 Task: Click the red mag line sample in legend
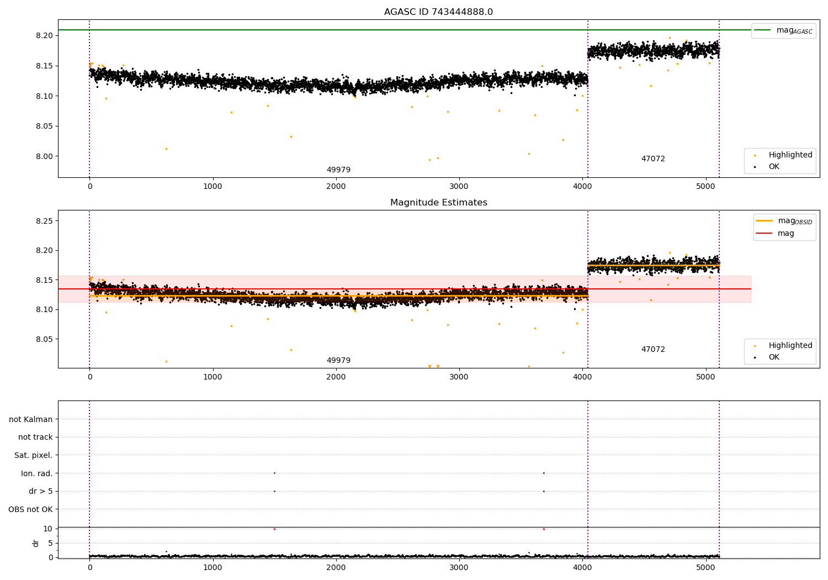(x=765, y=234)
